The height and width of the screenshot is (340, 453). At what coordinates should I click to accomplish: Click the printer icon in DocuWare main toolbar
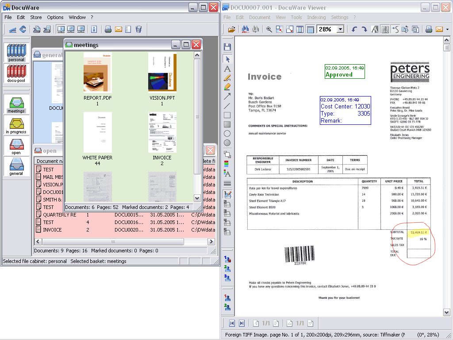108,29
